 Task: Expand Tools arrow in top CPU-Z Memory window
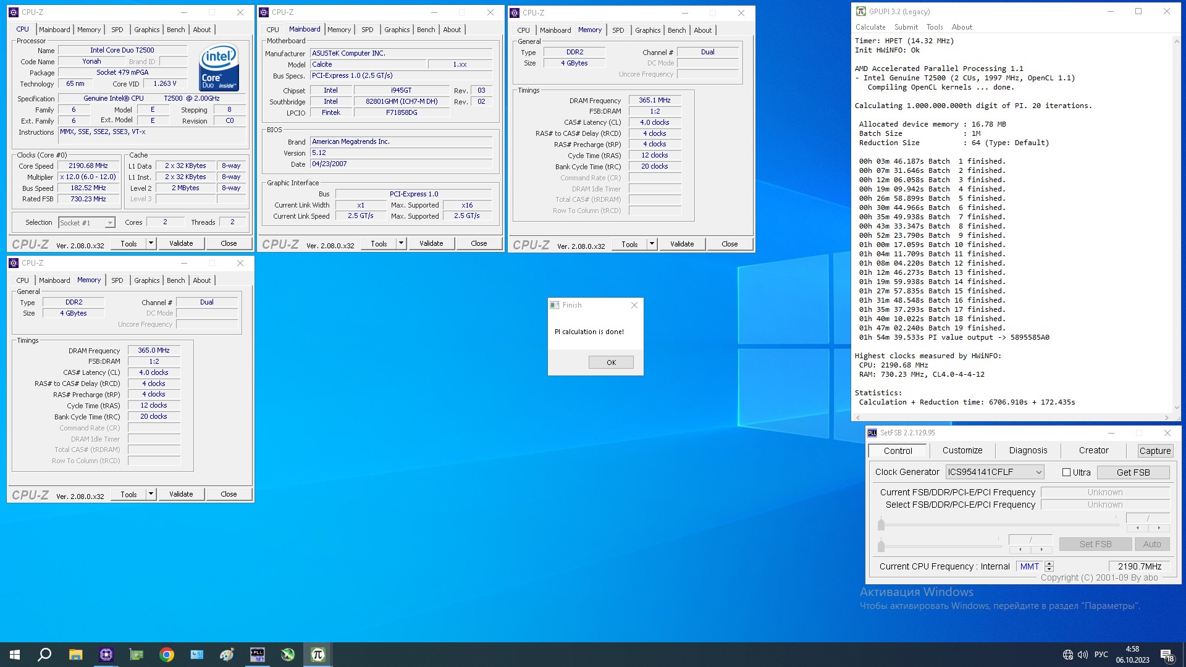pos(652,244)
